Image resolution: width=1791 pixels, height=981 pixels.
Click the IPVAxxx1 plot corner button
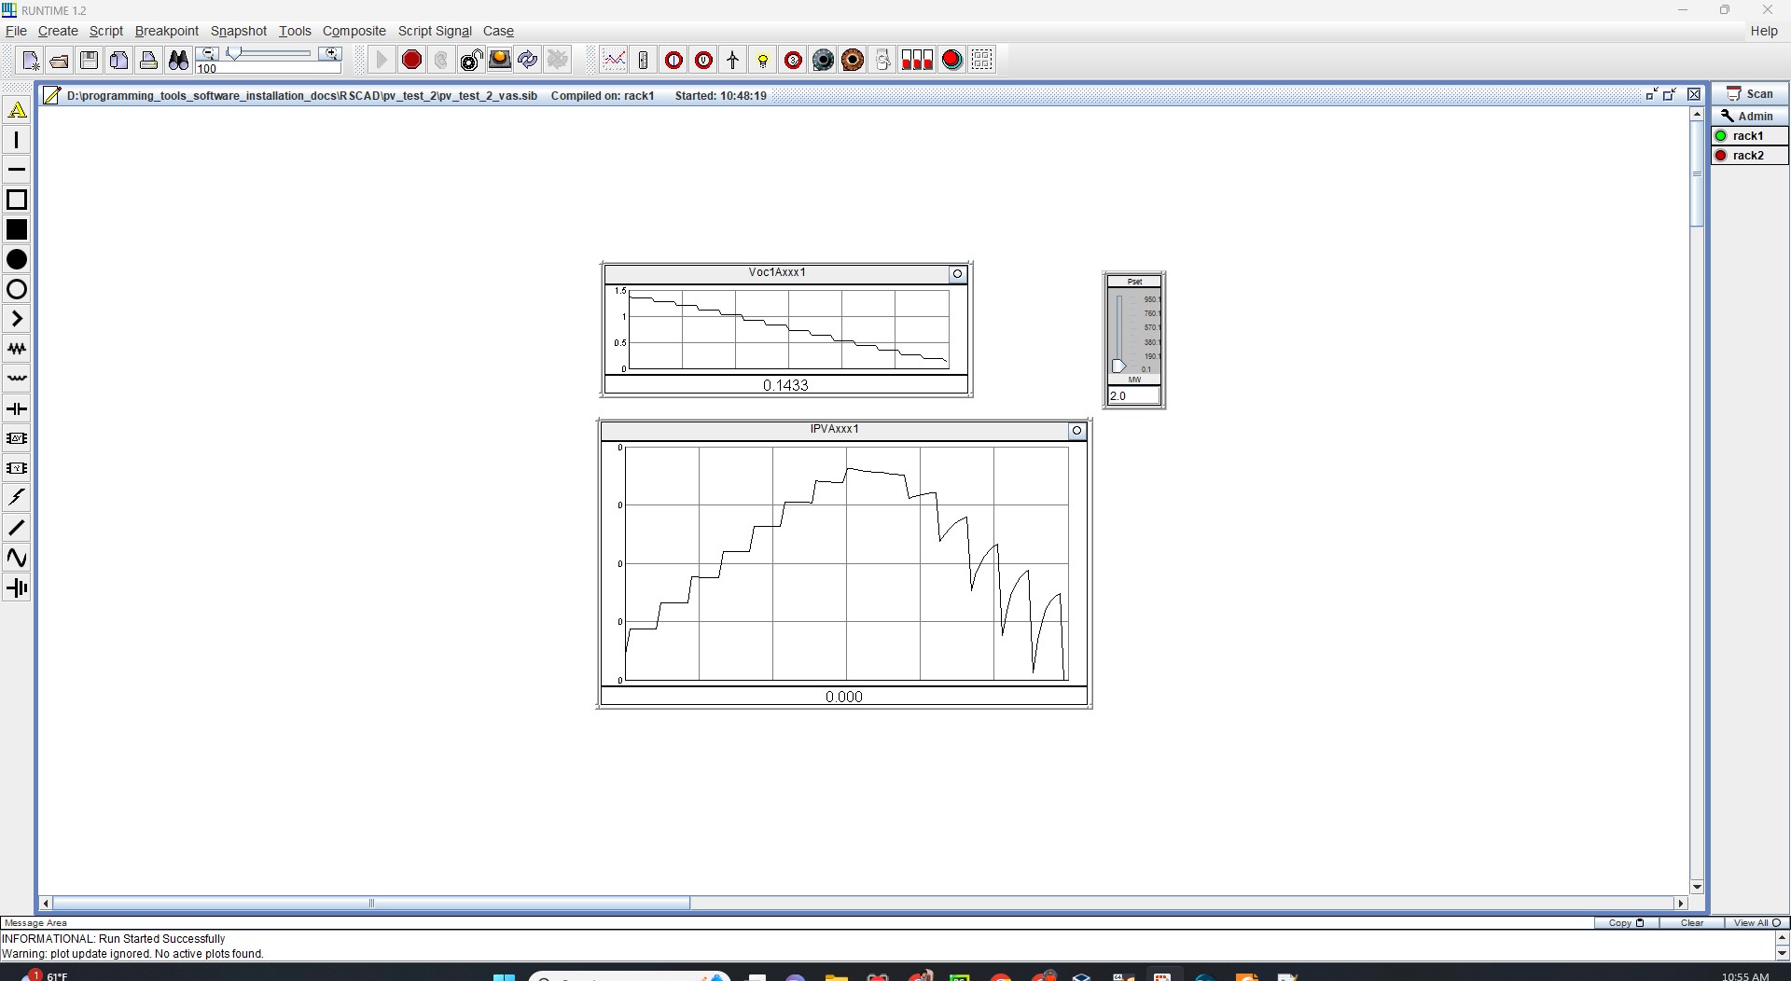click(x=1076, y=431)
